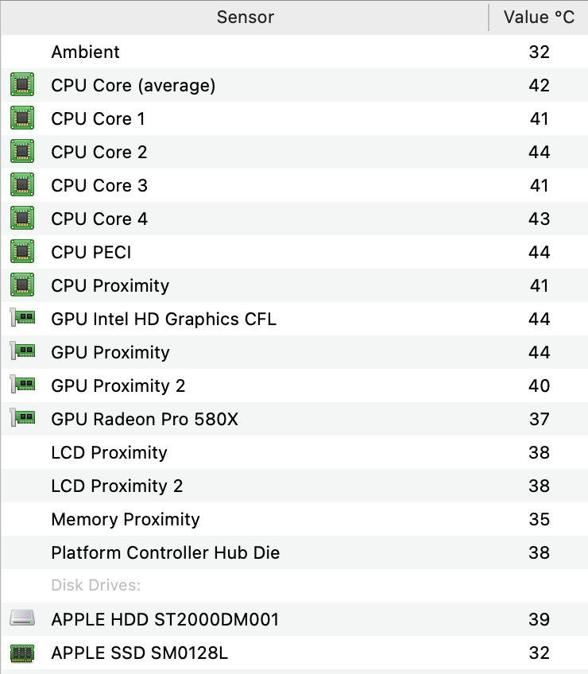
Task: Click the CPU Core (average) chip icon
Action: pos(22,85)
